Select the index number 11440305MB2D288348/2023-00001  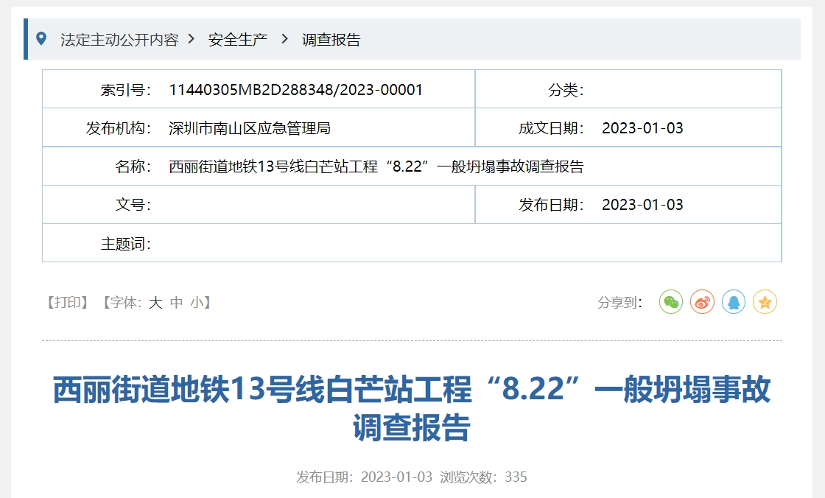pos(296,90)
